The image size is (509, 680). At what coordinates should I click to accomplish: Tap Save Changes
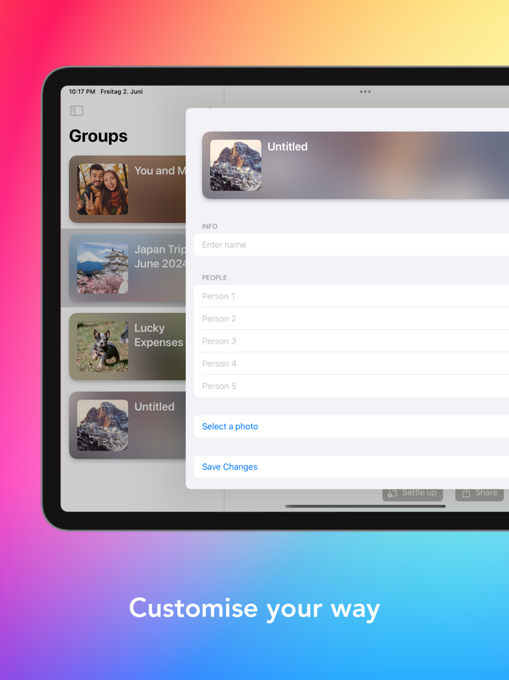351,467
